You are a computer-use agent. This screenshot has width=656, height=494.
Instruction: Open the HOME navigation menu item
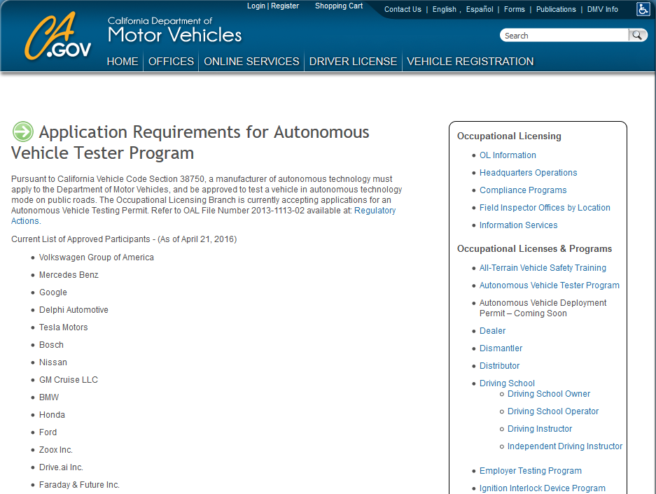(x=122, y=62)
